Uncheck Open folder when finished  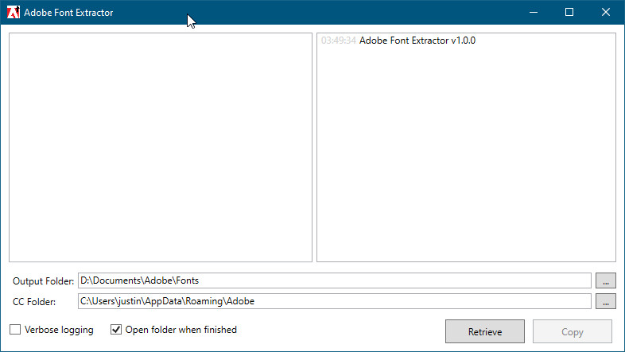[x=116, y=329]
